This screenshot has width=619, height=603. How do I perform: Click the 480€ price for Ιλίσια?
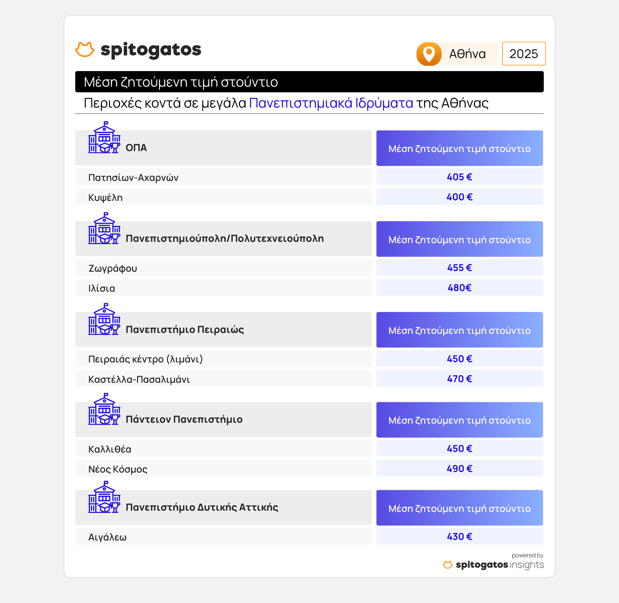point(459,288)
